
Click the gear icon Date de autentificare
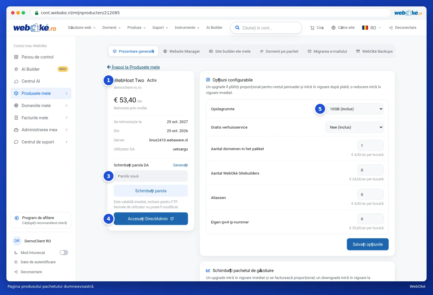tap(16, 262)
